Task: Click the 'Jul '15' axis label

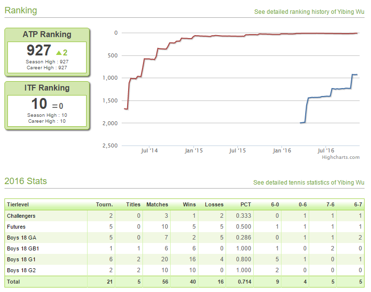Action: coord(237,150)
